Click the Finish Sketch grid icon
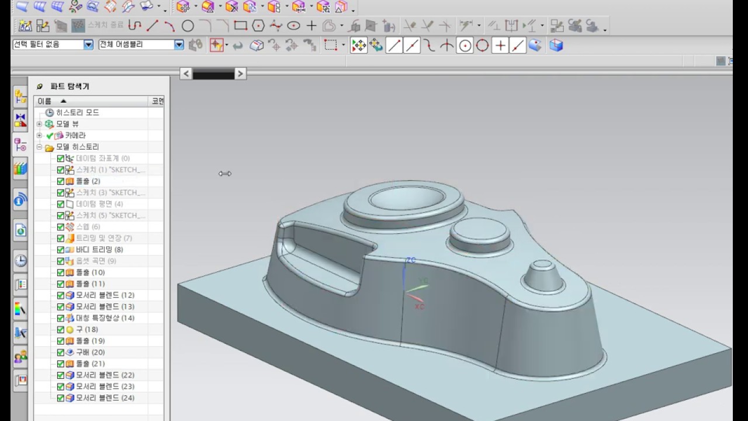 (78, 26)
